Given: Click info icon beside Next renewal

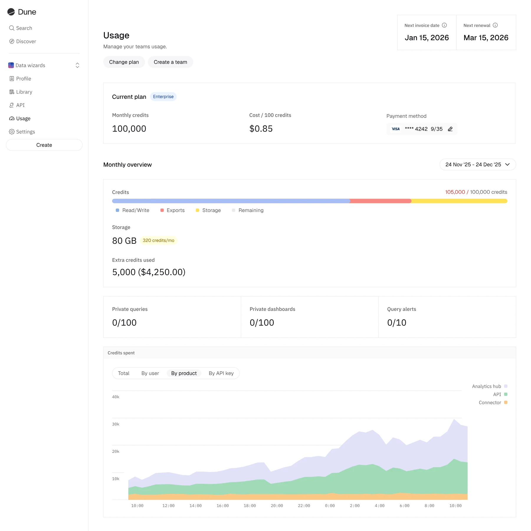Looking at the screenshot, I should point(495,25).
